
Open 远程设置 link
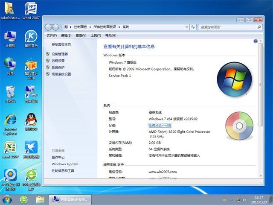click(58, 61)
